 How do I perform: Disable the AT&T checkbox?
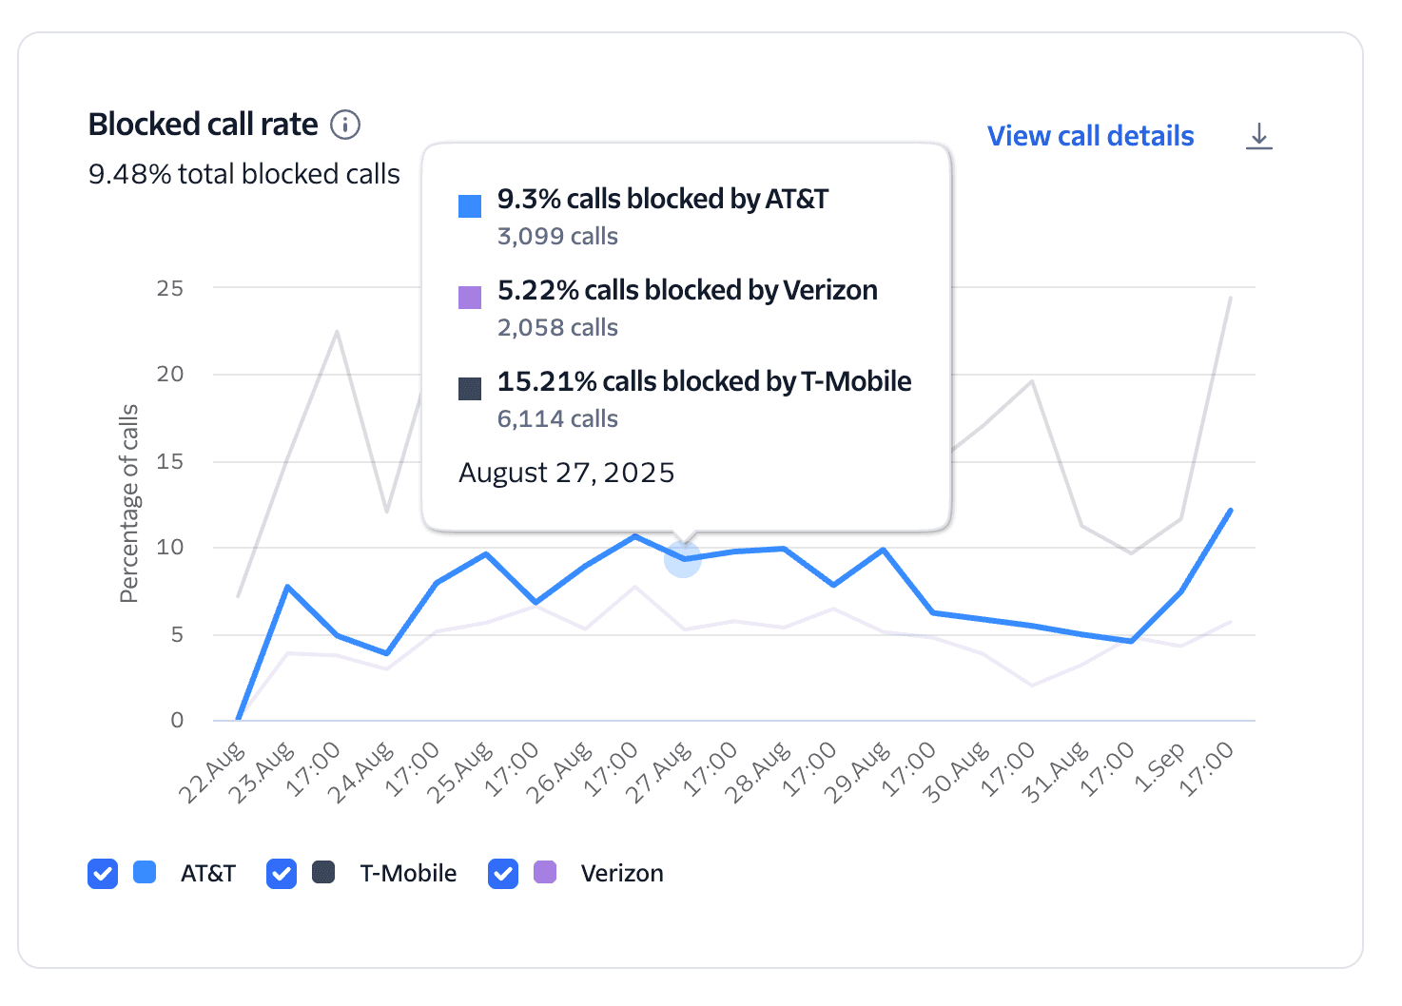[x=103, y=873]
